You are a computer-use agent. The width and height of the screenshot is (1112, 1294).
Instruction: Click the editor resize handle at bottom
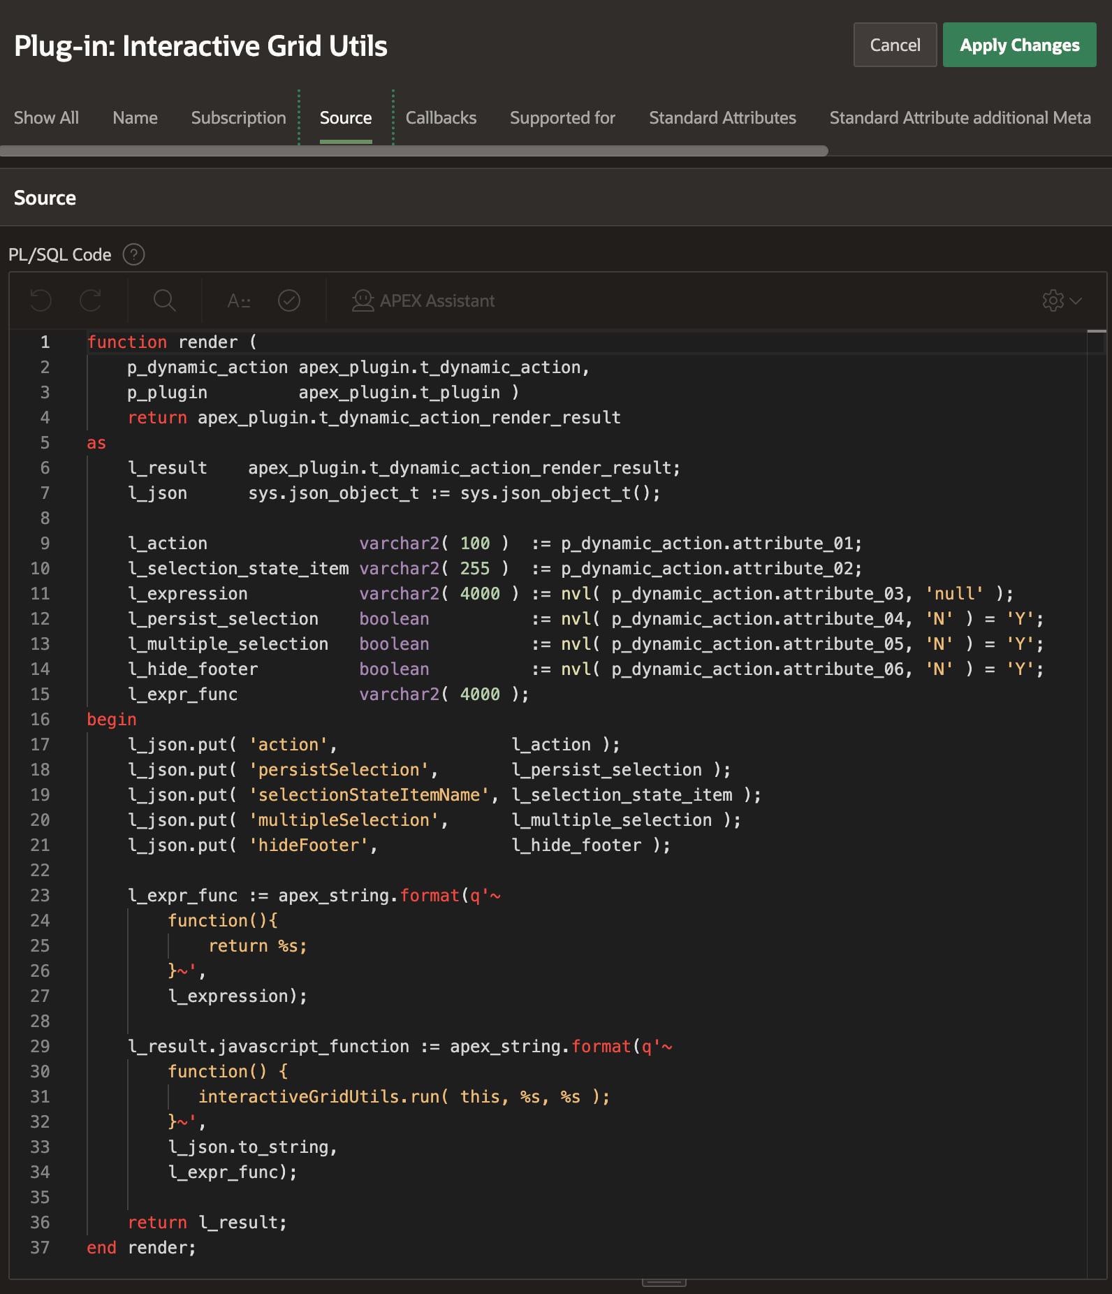click(x=664, y=1283)
